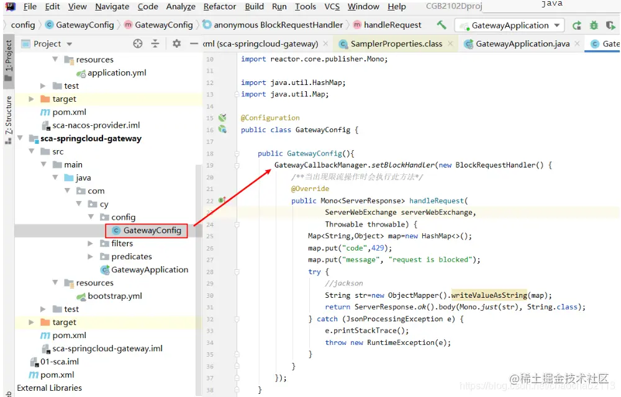Click the GatewayConfig class icon in the breadcrumb
Viewport: 621px width, 397px height.
coord(50,25)
